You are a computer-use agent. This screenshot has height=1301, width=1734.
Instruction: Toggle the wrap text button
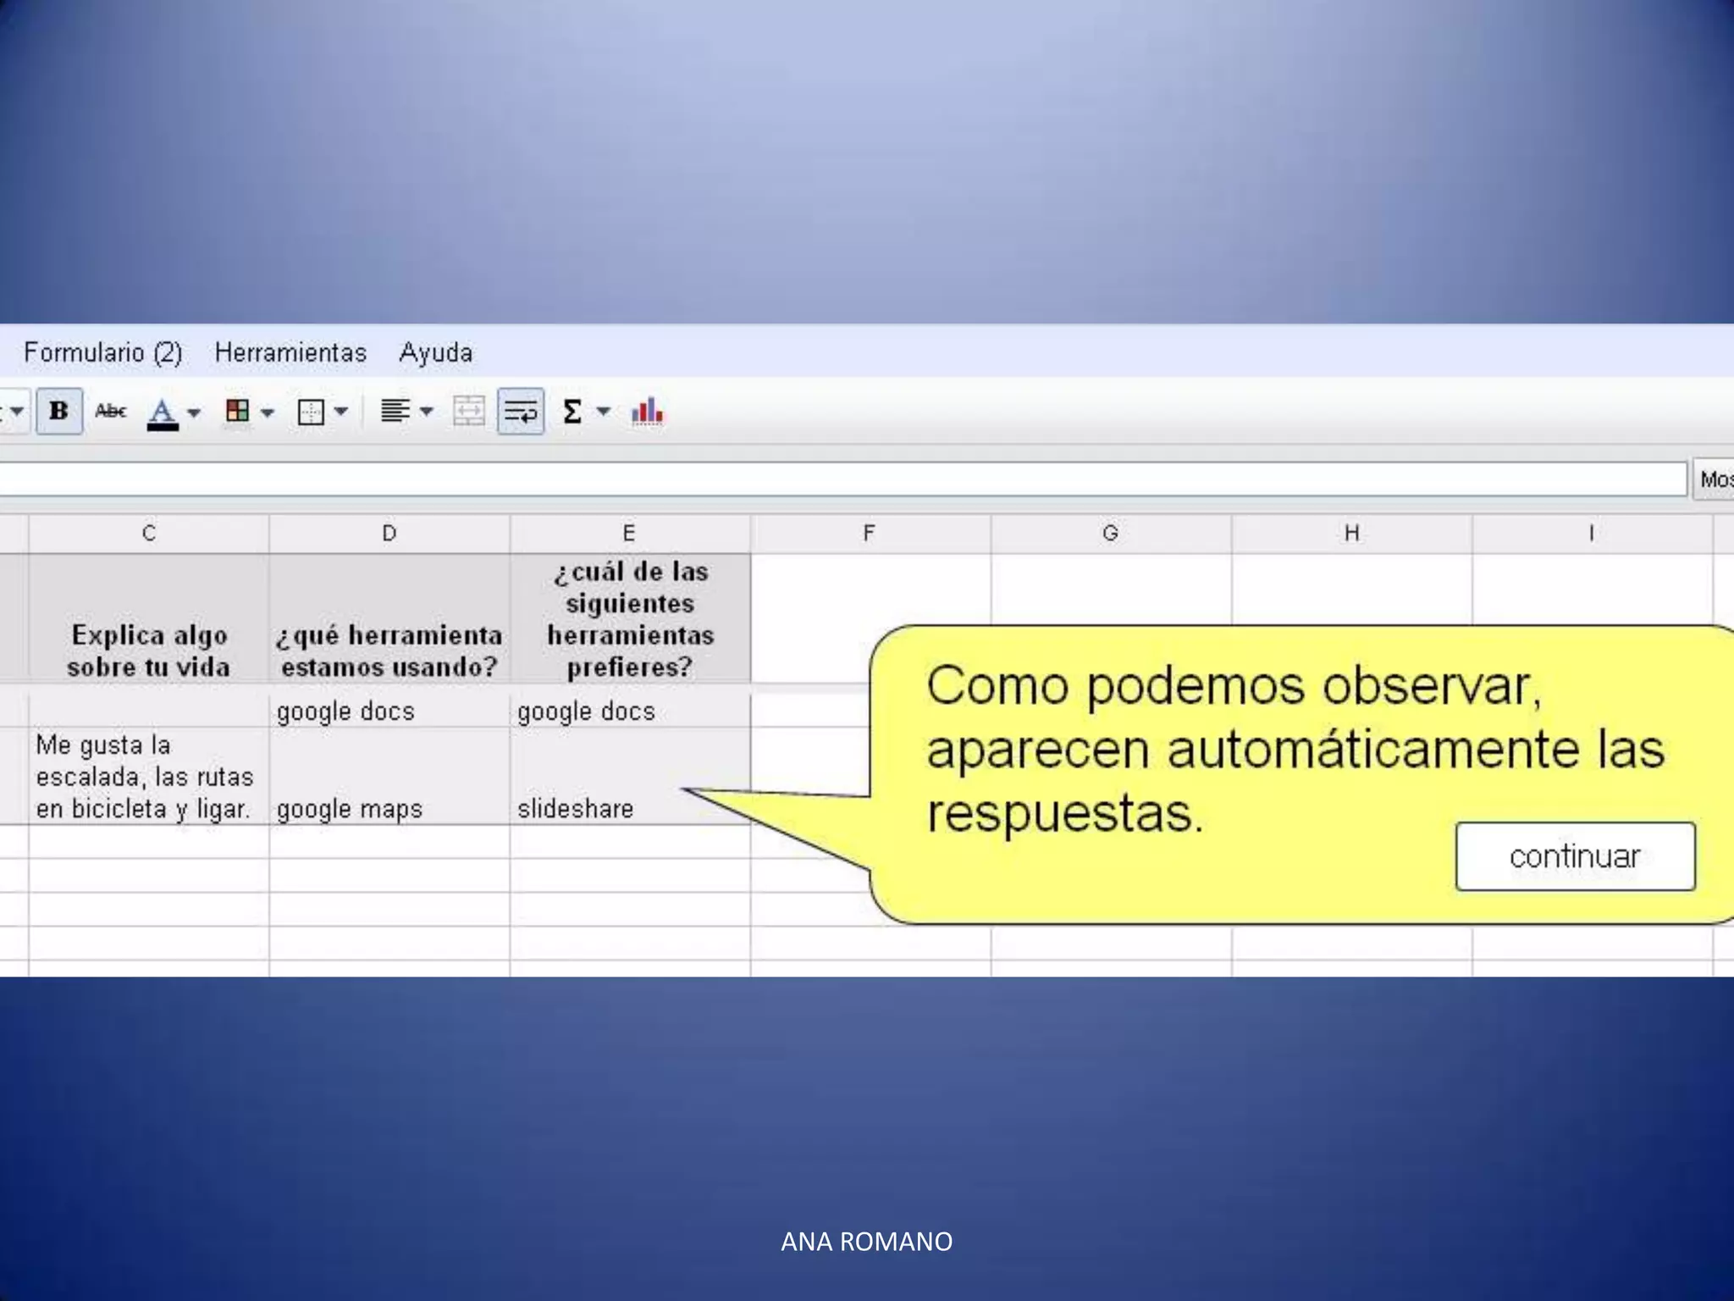520,412
